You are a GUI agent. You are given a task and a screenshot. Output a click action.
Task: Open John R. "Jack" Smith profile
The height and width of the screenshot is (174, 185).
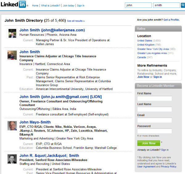(49, 156)
